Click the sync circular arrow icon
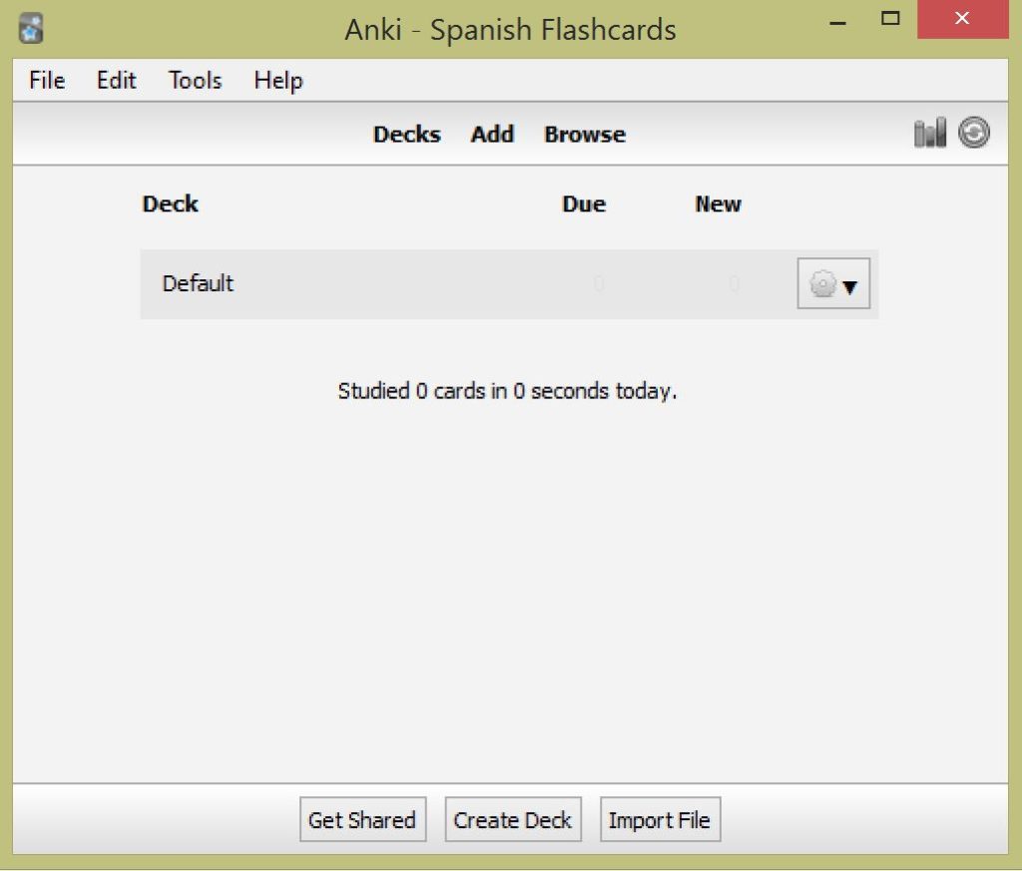Viewport: 1022px width, 871px height. coord(974,133)
